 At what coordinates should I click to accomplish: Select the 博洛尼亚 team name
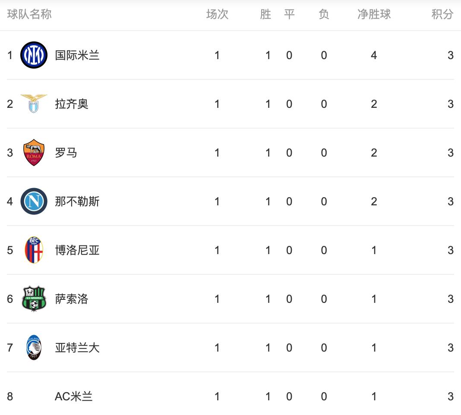(x=77, y=250)
